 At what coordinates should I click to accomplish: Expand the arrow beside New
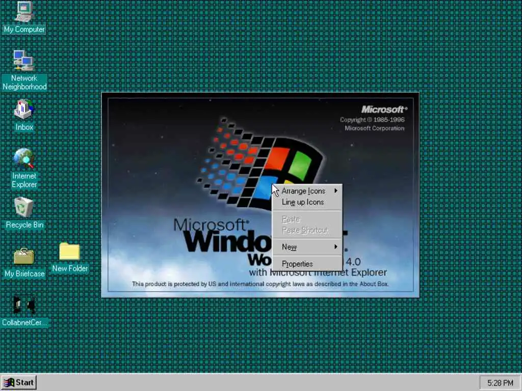(336, 247)
